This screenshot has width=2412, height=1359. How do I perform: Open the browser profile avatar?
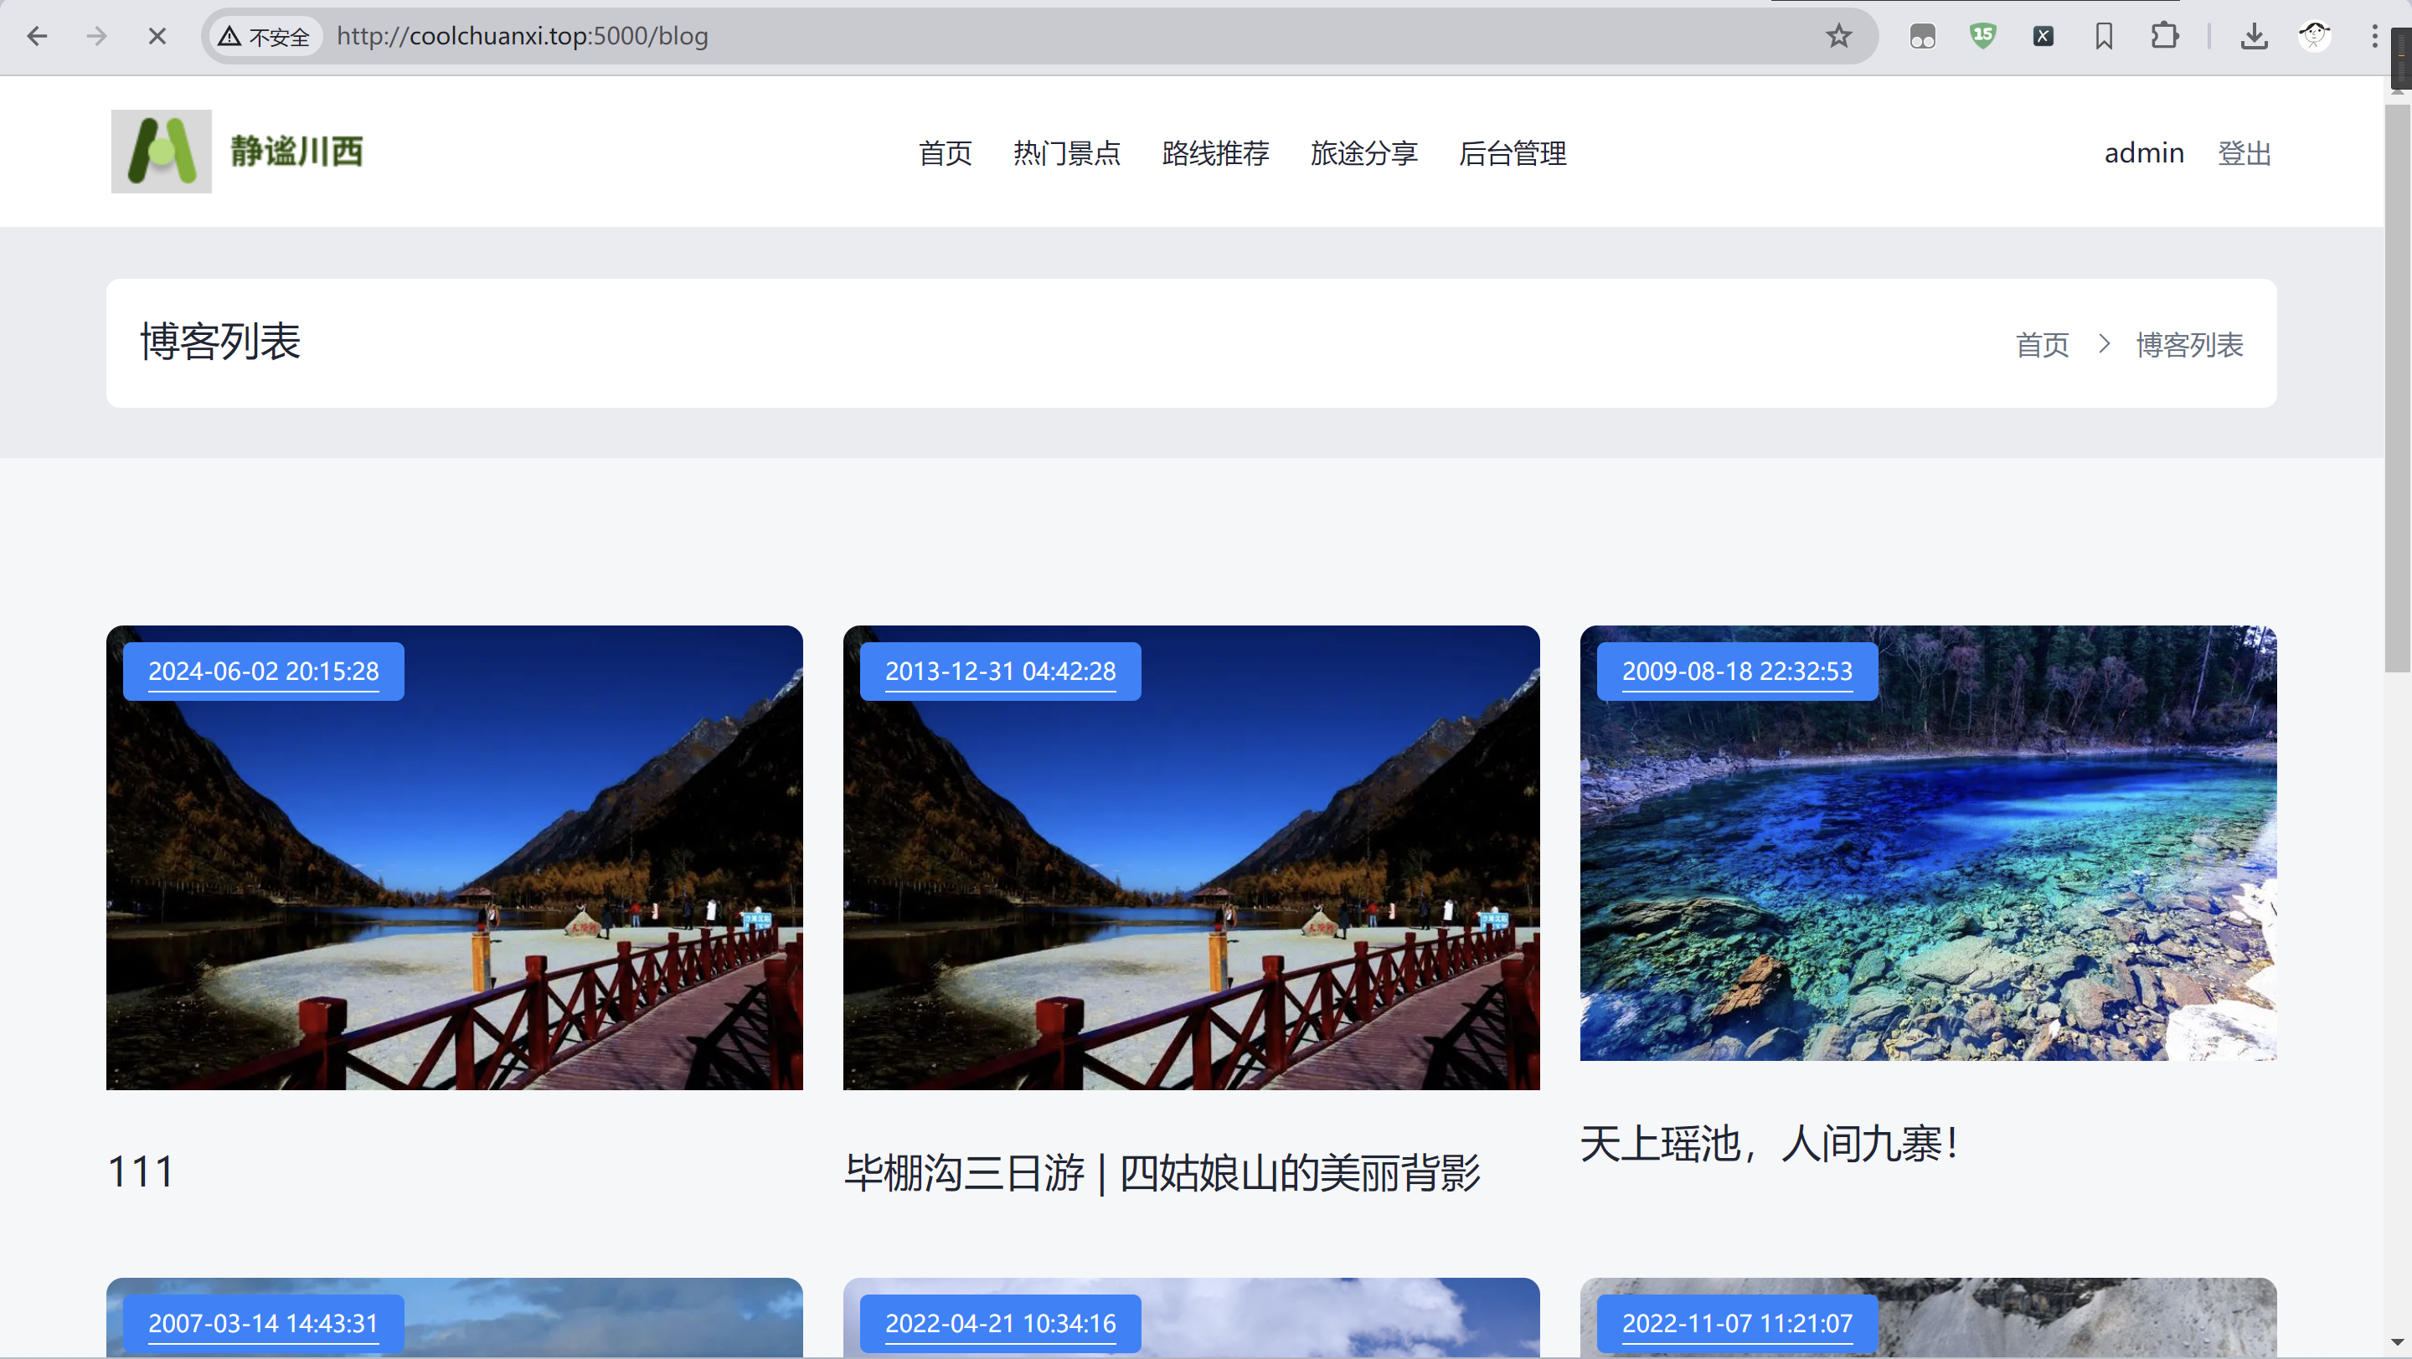tap(2314, 37)
